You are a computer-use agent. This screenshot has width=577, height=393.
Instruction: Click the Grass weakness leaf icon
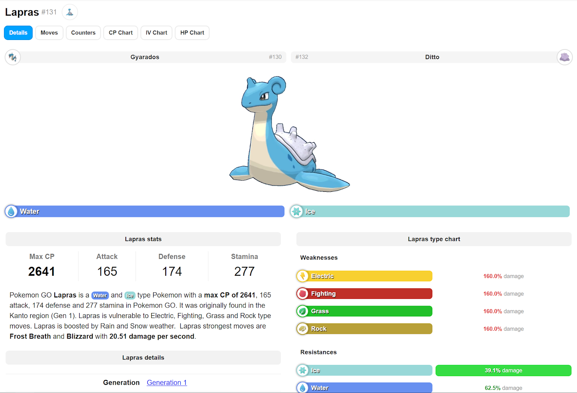pyautogui.click(x=303, y=311)
